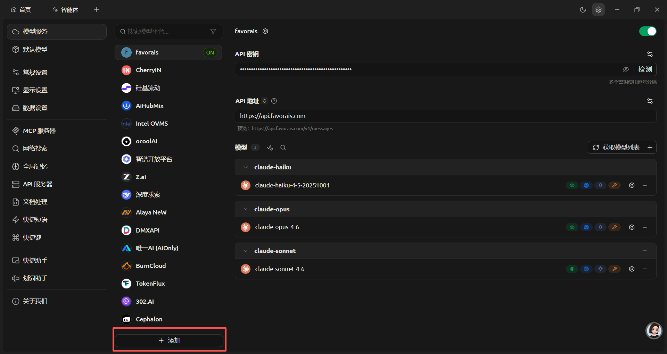The image size is (667, 354).
Task: Remove claude-sonnet-4-6 model
Action: (645, 269)
